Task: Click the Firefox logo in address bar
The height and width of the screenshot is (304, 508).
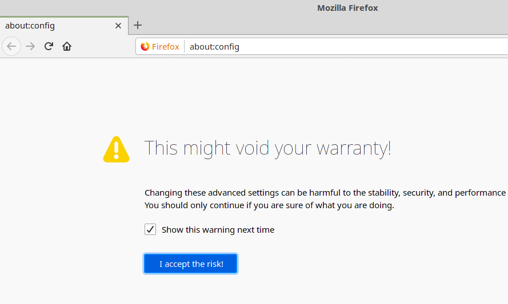Action: point(145,47)
